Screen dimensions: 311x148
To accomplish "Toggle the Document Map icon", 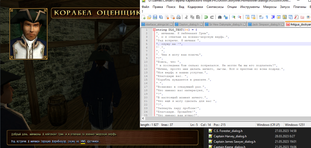I will [285, 17].
